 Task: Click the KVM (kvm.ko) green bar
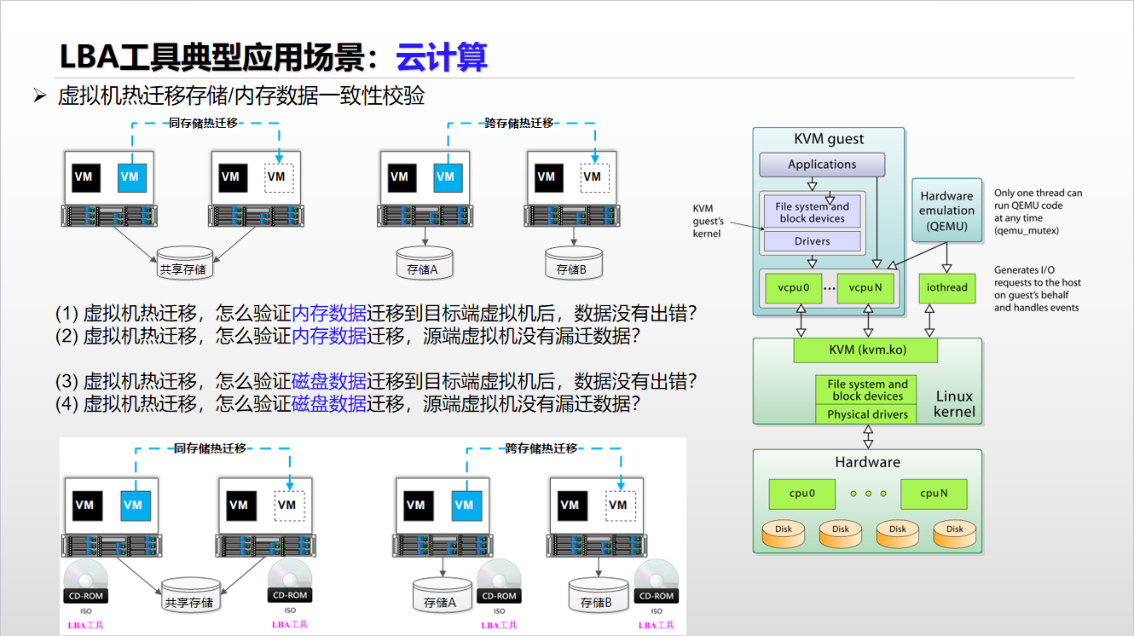point(865,350)
